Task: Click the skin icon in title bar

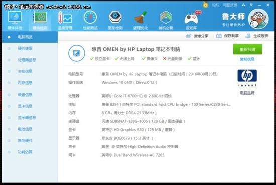Action: [243, 5]
